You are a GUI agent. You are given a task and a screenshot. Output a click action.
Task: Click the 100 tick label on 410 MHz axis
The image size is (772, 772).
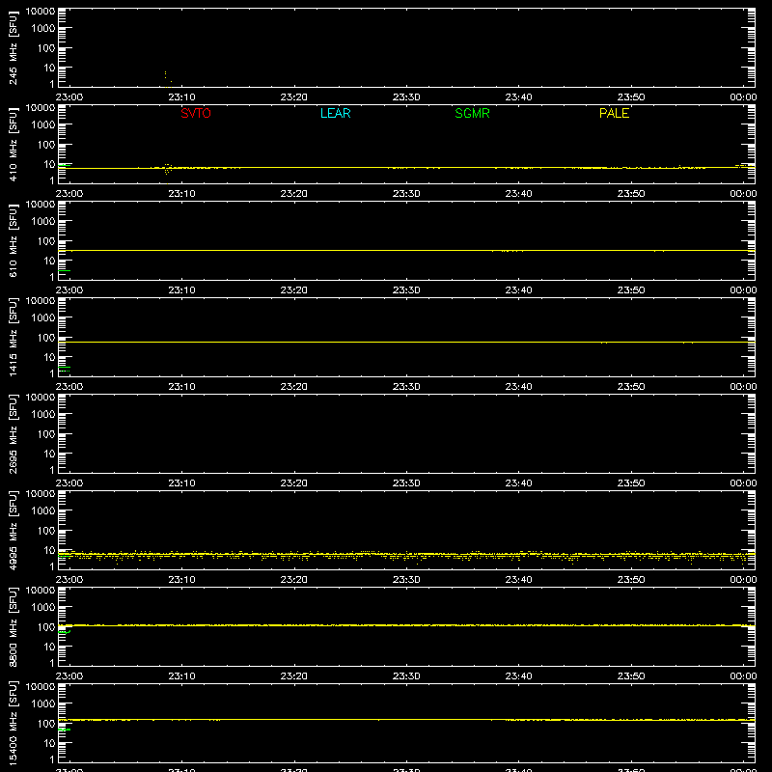[x=47, y=145]
